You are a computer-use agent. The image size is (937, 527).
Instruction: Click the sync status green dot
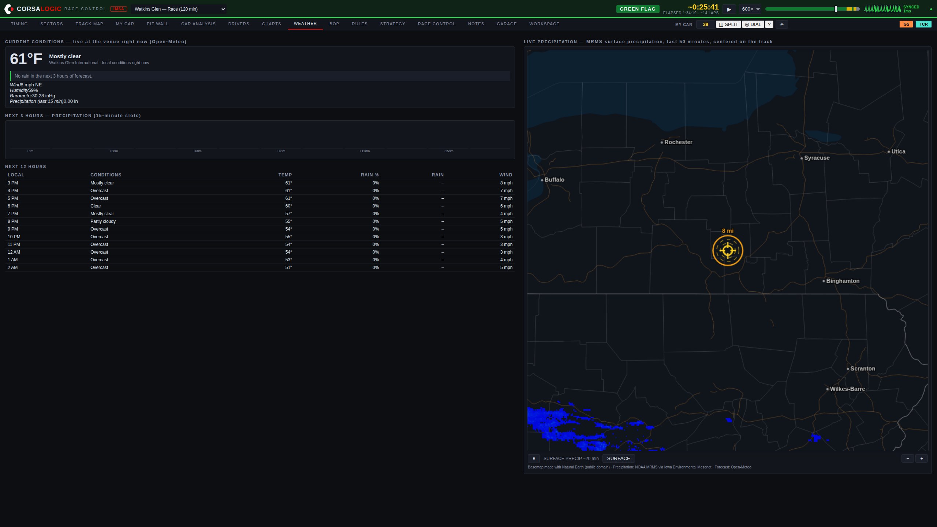point(931,9)
